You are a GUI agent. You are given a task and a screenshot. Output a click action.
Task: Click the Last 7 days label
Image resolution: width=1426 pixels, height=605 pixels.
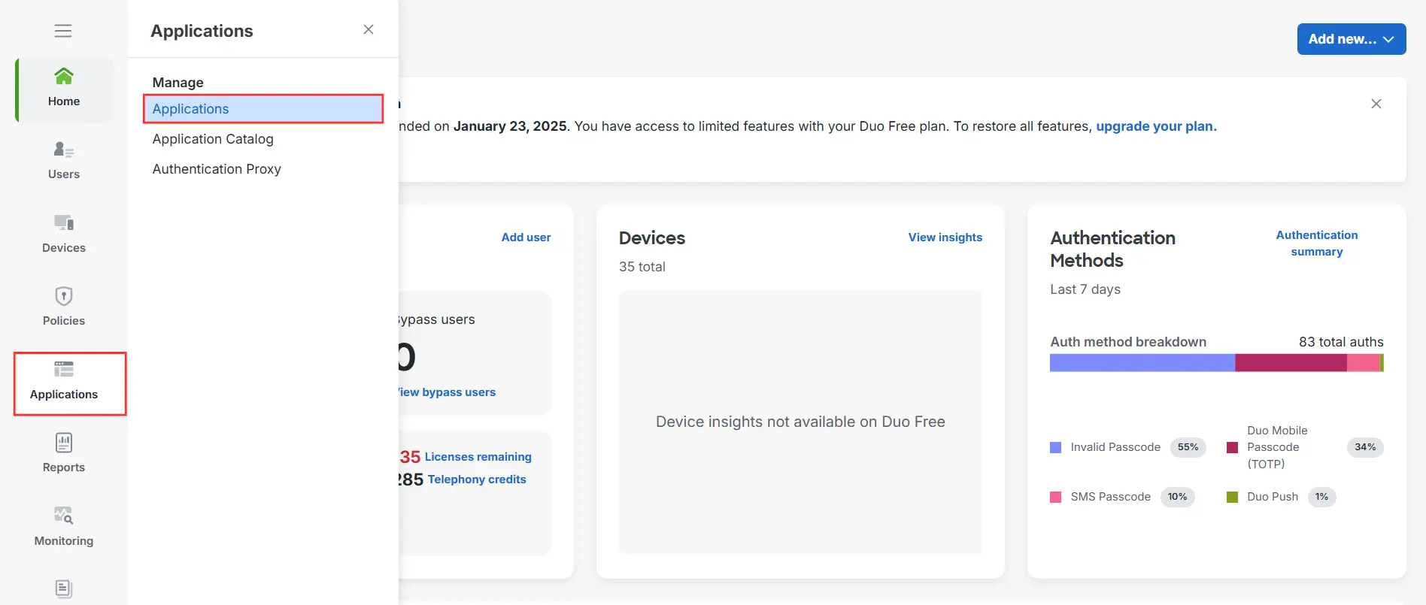click(x=1085, y=289)
